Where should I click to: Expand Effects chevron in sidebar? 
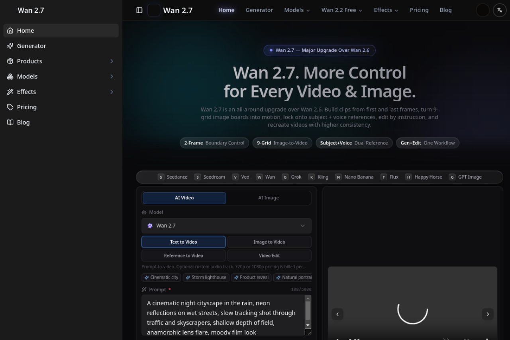(x=112, y=92)
